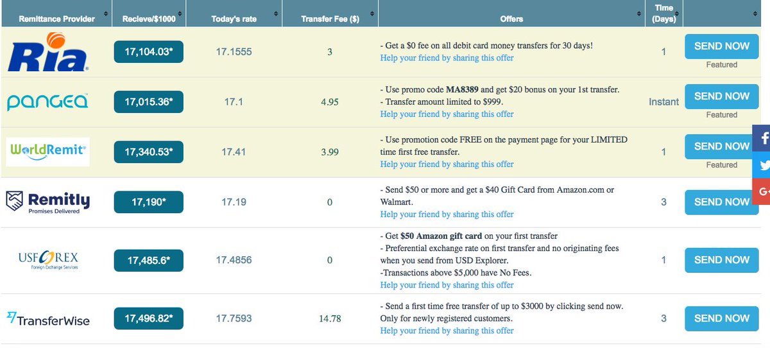Select TransferWise's transfer fee 14.78
The width and height of the screenshot is (770, 348).
pos(330,318)
